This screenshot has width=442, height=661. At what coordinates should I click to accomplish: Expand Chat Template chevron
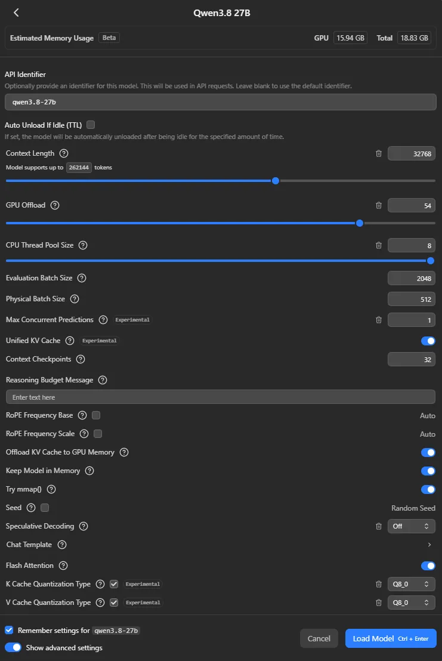click(429, 545)
